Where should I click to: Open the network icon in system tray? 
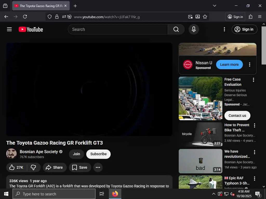[x=226, y=194]
